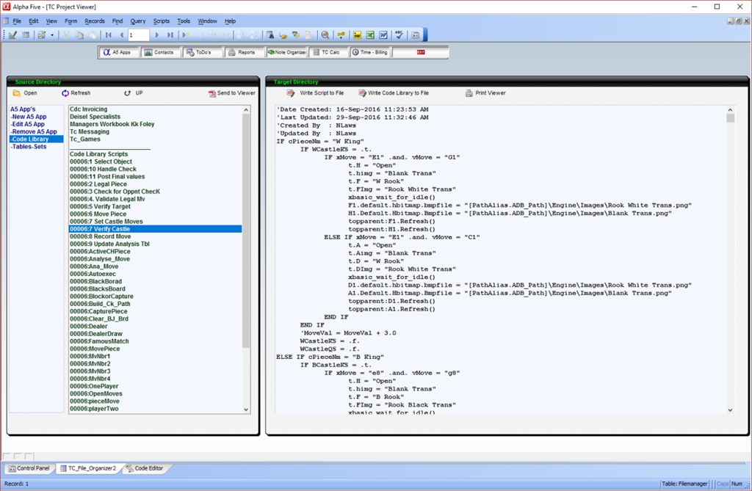Click Send to Viewer button
Image resolution: width=752 pixels, height=491 pixels.
(x=231, y=93)
